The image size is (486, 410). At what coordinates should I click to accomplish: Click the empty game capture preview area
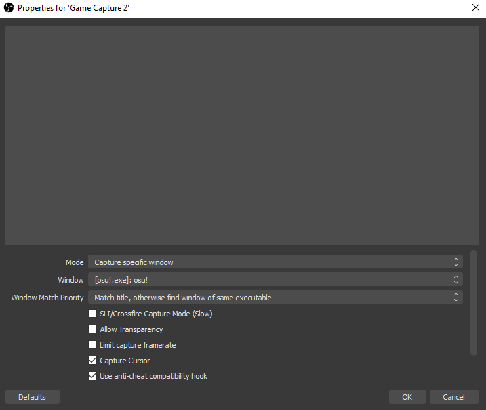pyautogui.click(x=242, y=136)
